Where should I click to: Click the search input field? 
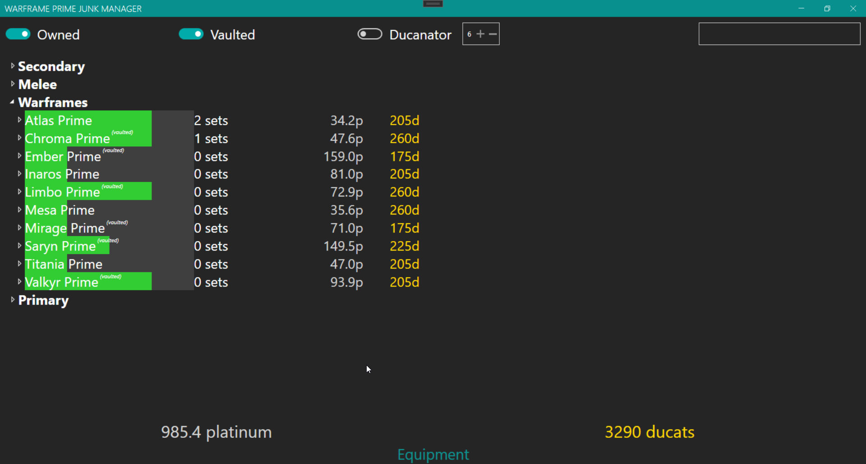click(779, 34)
